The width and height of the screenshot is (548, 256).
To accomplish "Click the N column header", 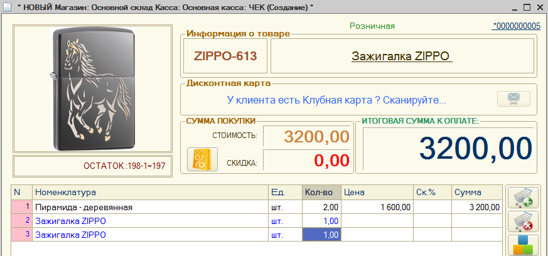I will 22,192.
